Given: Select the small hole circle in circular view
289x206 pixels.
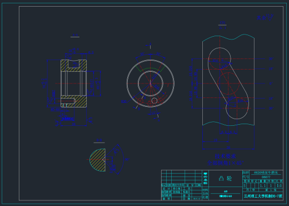Looking at the screenshot, I should [x=155, y=101].
